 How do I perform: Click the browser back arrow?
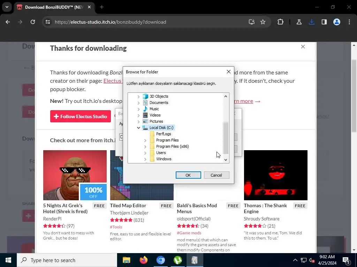tap(8, 22)
